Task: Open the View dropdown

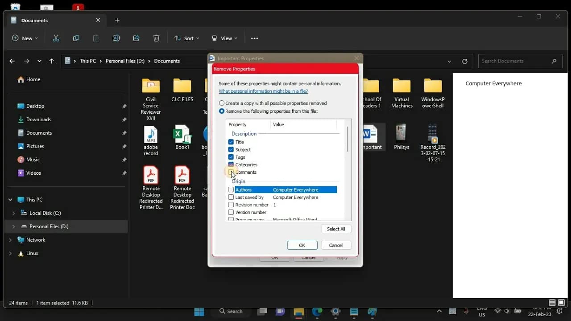Action: click(x=224, y=38)
